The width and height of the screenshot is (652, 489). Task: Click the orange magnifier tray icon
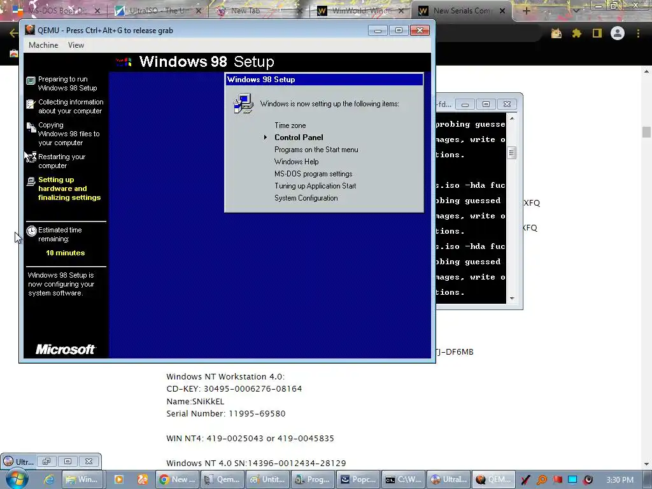[541, 480]
